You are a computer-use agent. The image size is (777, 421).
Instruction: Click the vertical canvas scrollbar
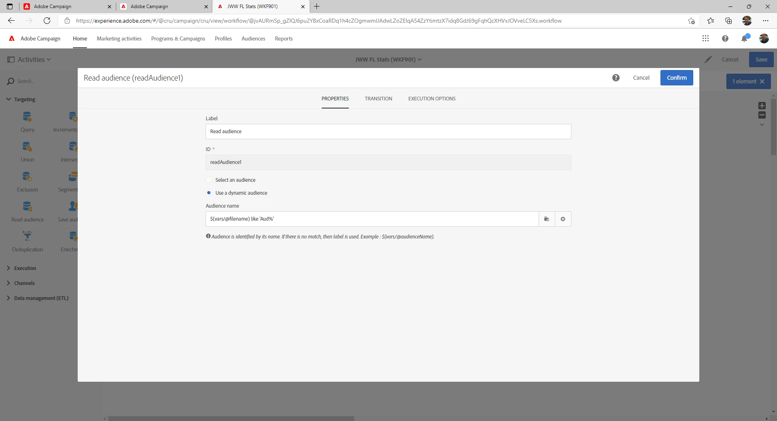tap(773, 127)
